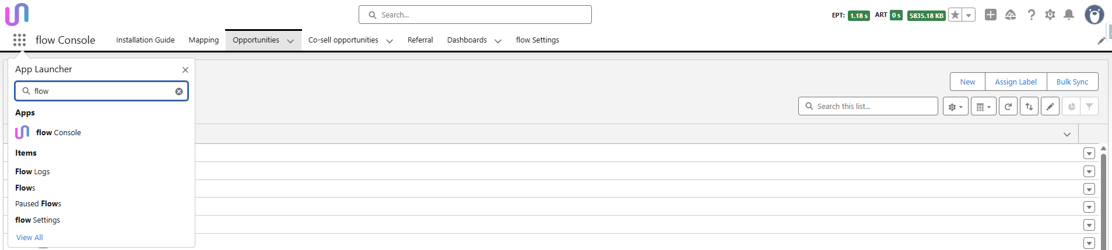Open the Installation Guide tab
The image size is (1112, 250).
(145, 40)
